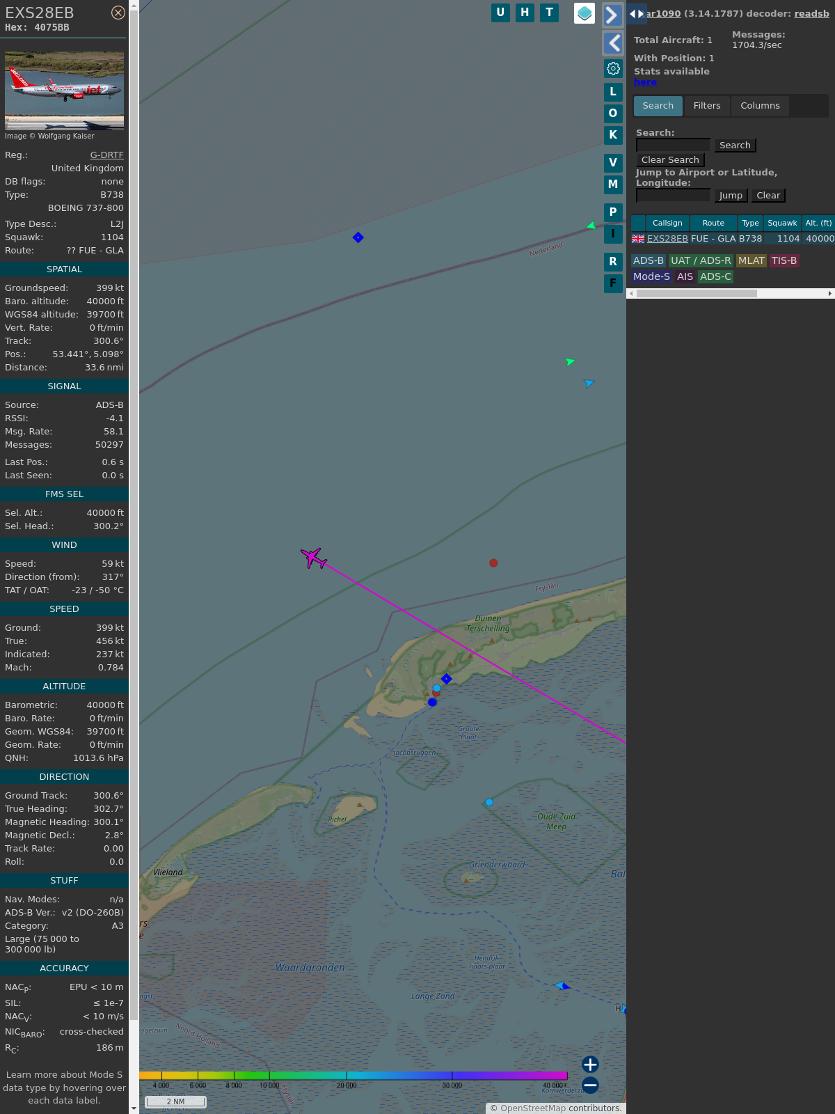Toggle the P map button
Viewport: 835px width, 1114px height.
[x=613, y=212]
